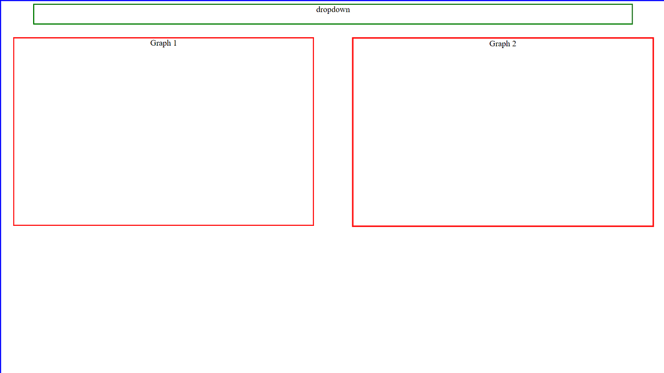Click the center of the Graph 1 placeholder
This screenshot has height=373, width=664.
point(163,131)
